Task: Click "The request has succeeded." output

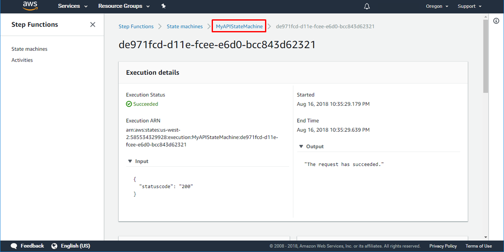Action: (x=344, y=164)
